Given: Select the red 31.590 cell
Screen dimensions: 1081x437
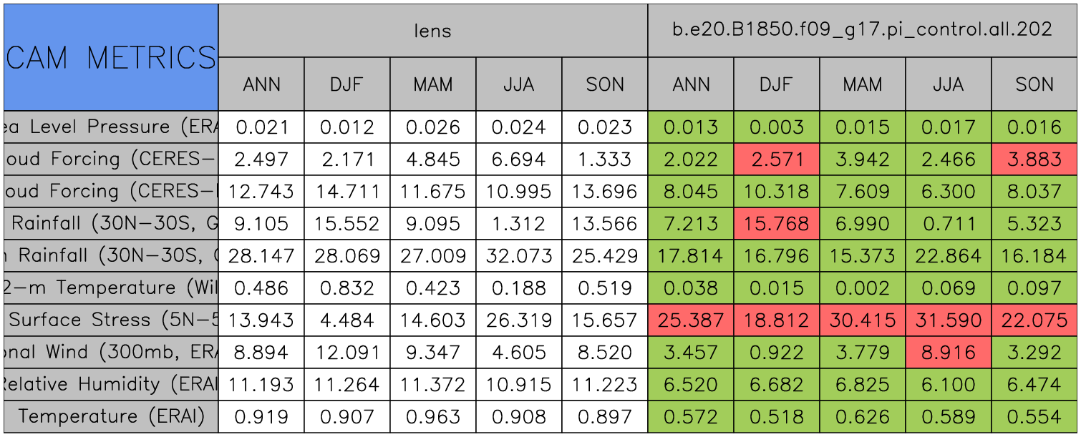Looking at the screenshot, I should pos(949,320).
